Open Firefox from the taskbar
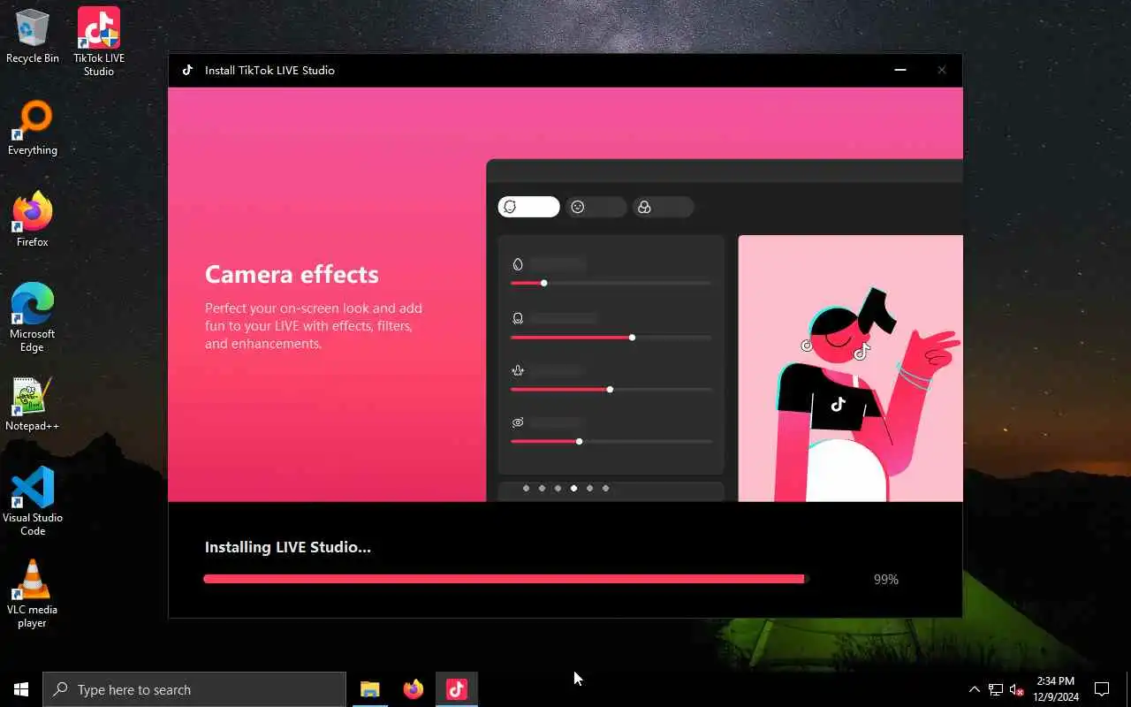 pos(414,689)
